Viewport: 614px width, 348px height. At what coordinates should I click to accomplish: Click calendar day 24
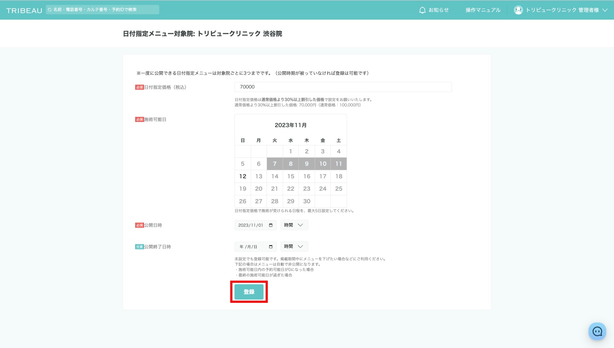click(323, 188)
